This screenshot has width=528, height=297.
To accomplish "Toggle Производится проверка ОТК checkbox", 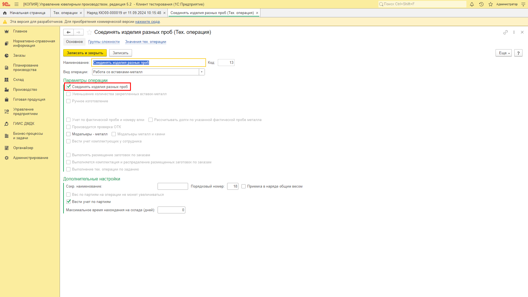I will [x=68, y=127].
